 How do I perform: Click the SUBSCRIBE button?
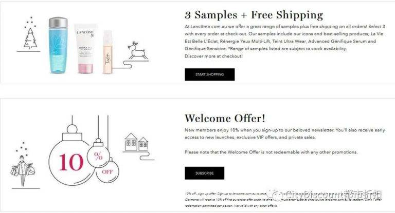204,173
